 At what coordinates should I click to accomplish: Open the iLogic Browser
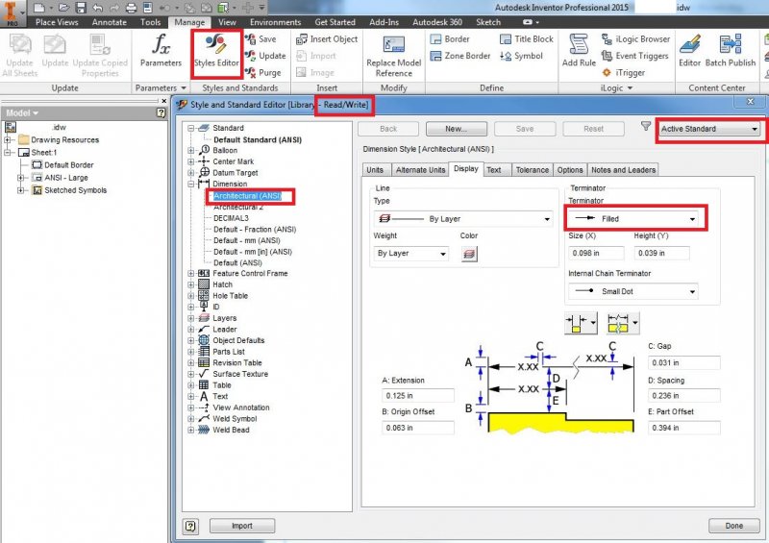[635, 39]
